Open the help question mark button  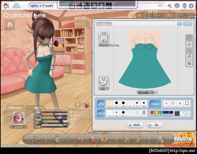coord(179,24)
